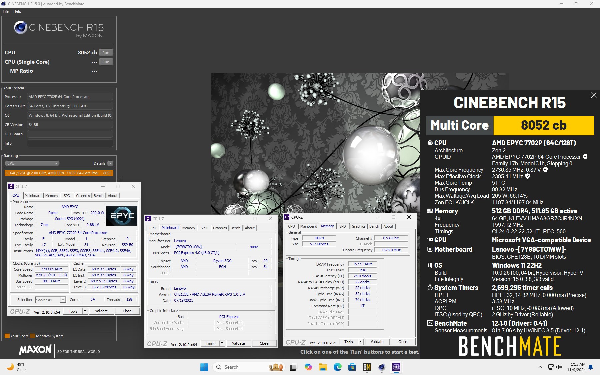The width and height of the screenshot is (600, 375).
Task: Click Tools button in left CPU-Z window
Action: click(73, 311)
